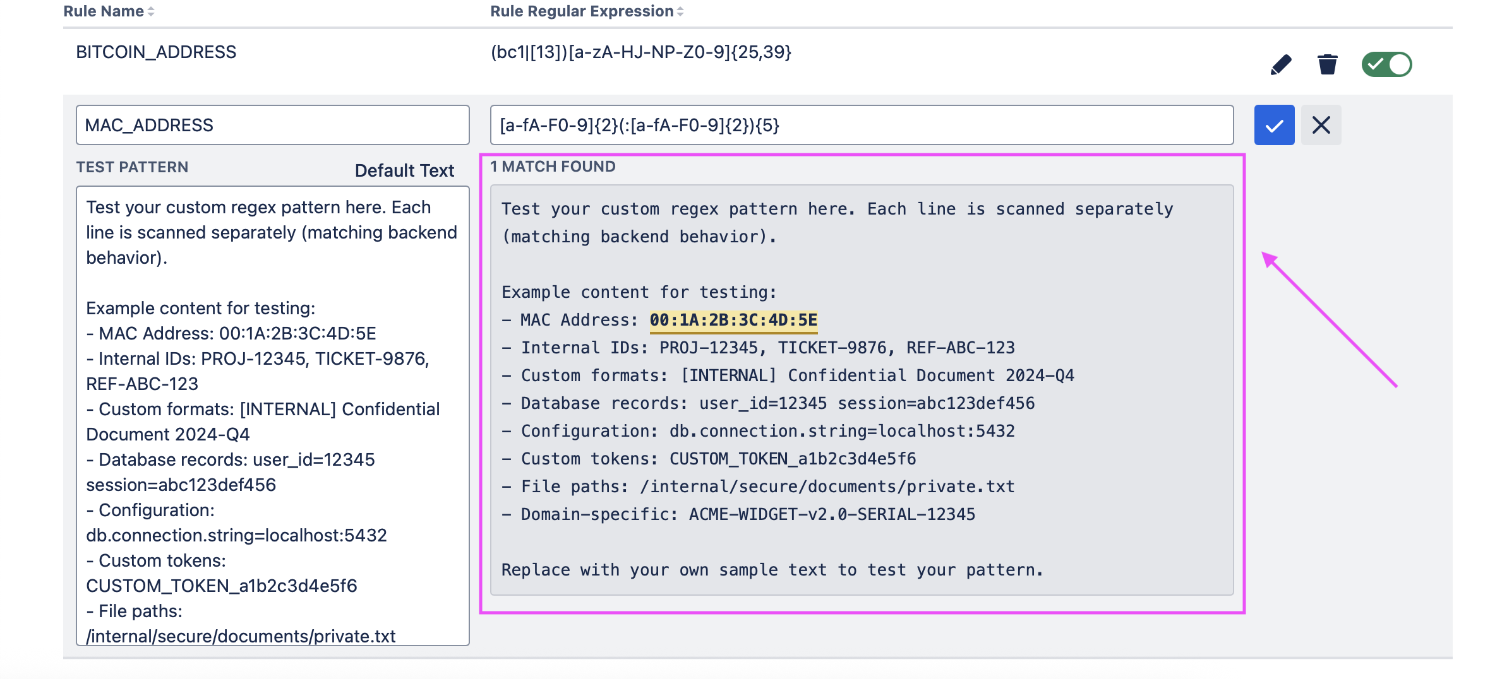Click the MAC_ADDRESS rule name field

(272, 125)
